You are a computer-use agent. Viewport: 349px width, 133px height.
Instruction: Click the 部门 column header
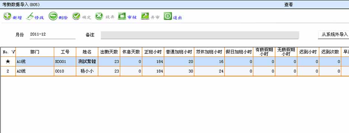35,52
